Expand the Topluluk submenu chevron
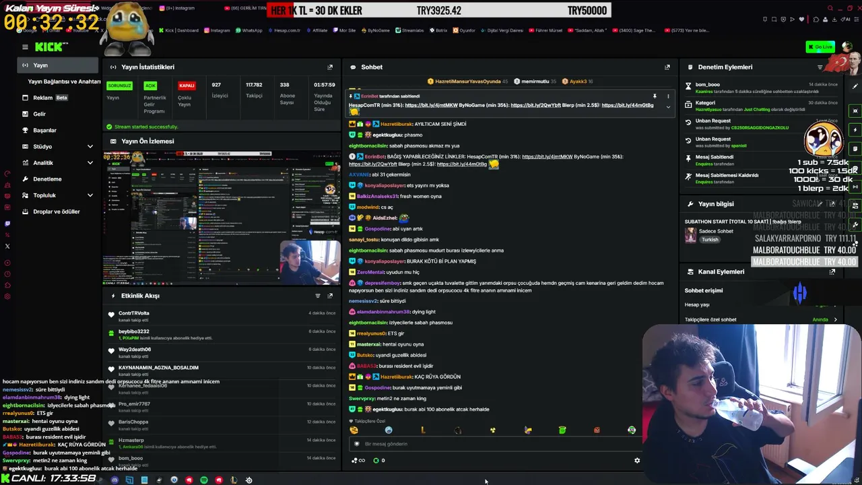 tap(90, 195)
